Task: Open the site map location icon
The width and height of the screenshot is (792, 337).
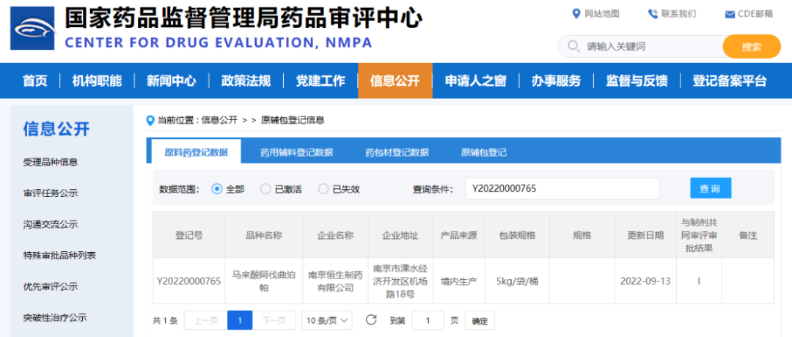Action: 576,14
